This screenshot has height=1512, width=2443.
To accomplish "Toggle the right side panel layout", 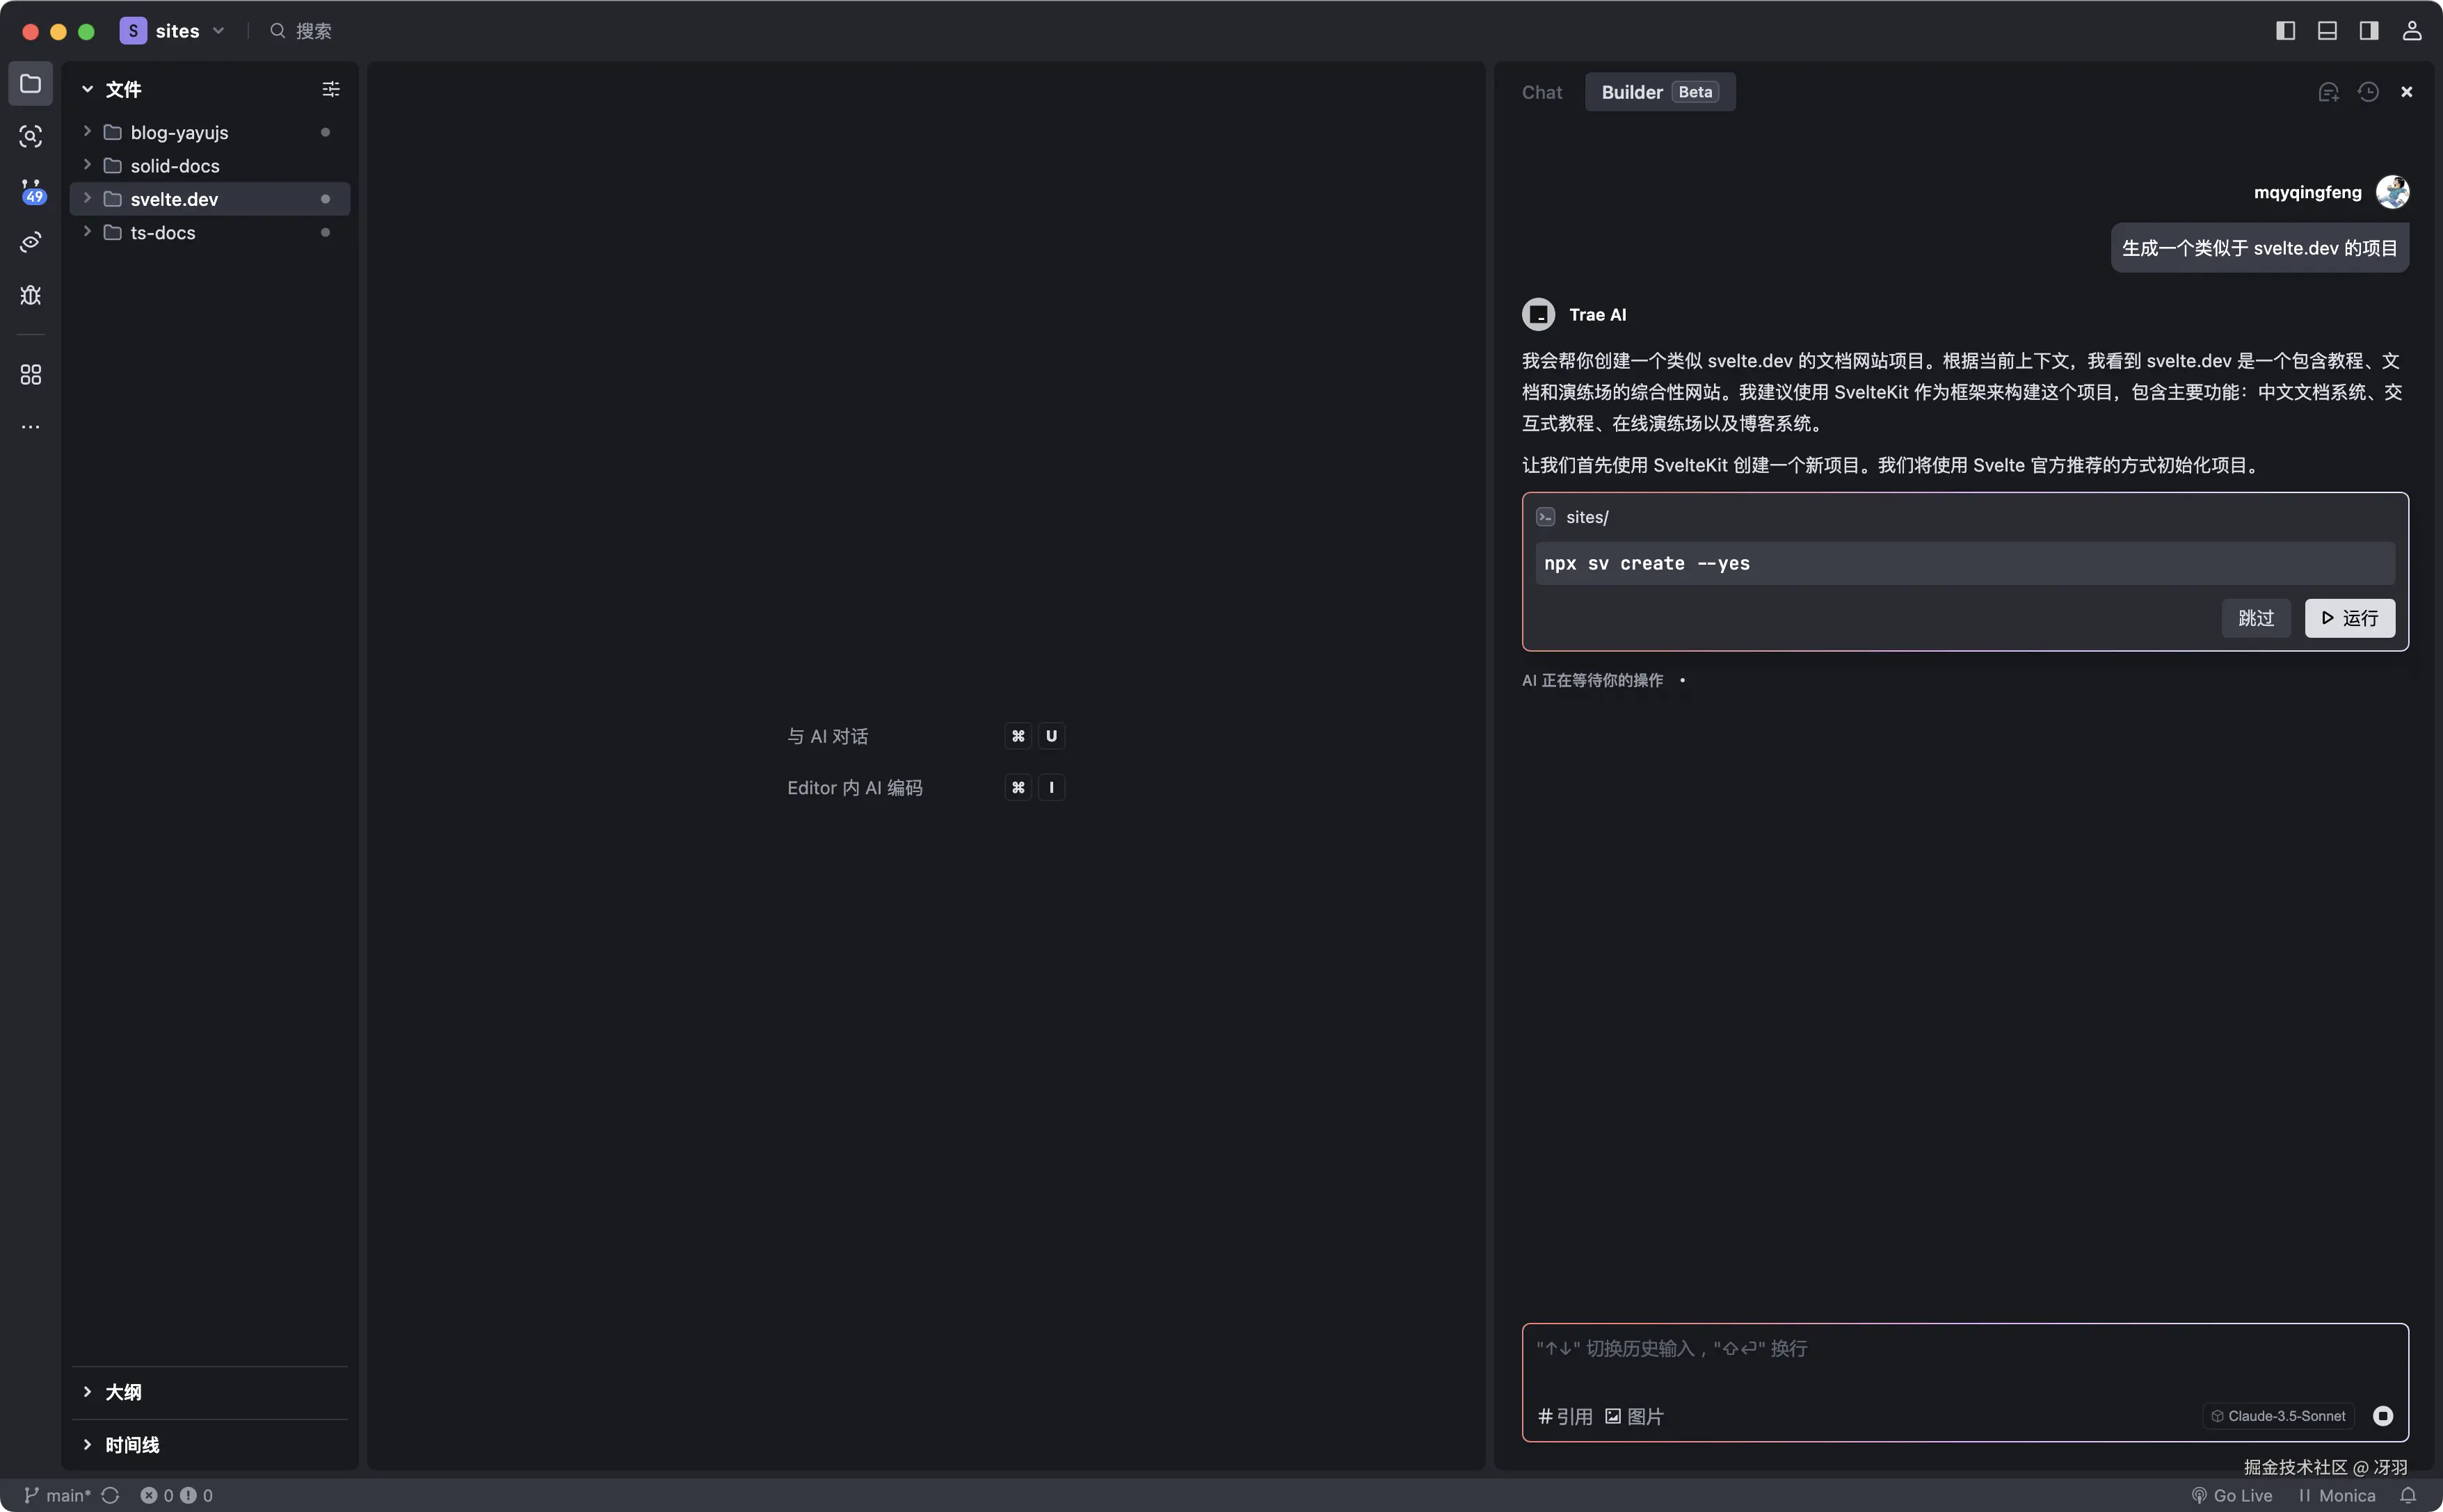I will coord(2369,31).
